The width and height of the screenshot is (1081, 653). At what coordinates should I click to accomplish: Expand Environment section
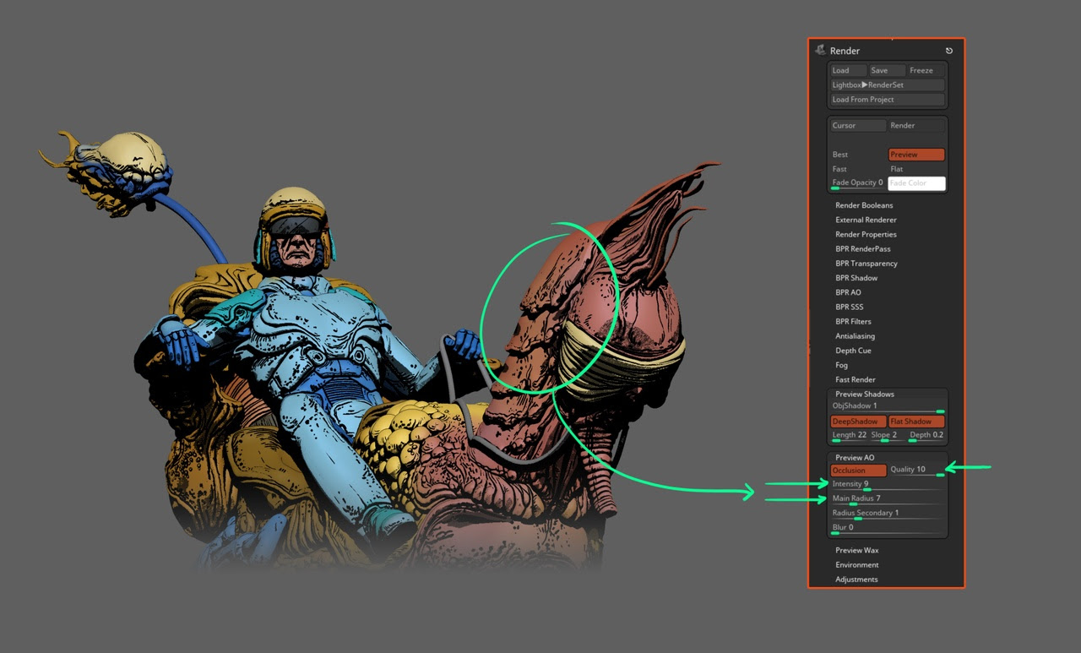point(857,565)
